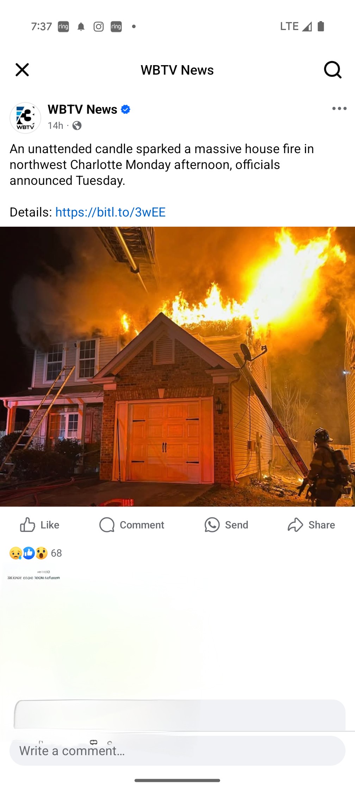Tap the first Ring notification icon

tap(63, 27)
